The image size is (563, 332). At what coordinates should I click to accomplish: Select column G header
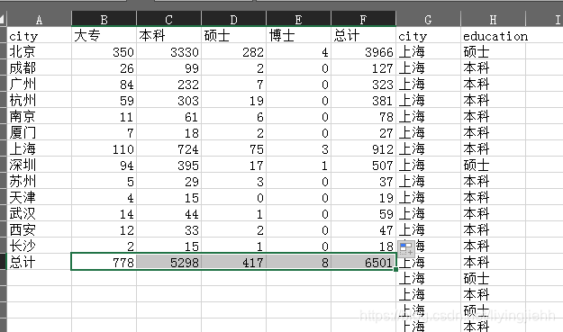tap(428, 20)
